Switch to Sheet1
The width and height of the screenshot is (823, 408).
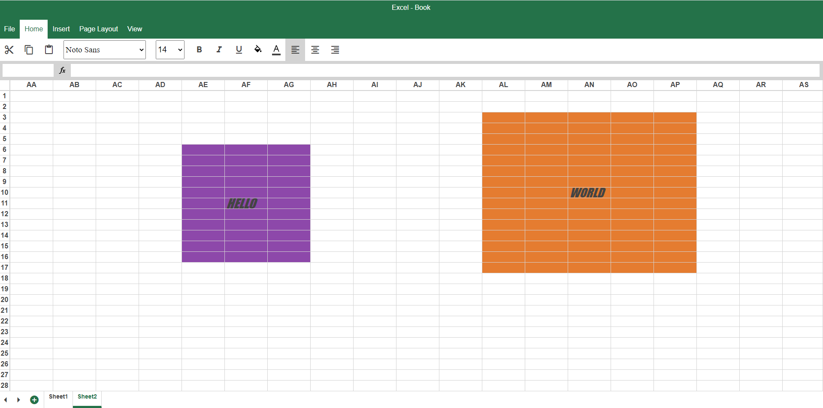(x=58, y=396)
